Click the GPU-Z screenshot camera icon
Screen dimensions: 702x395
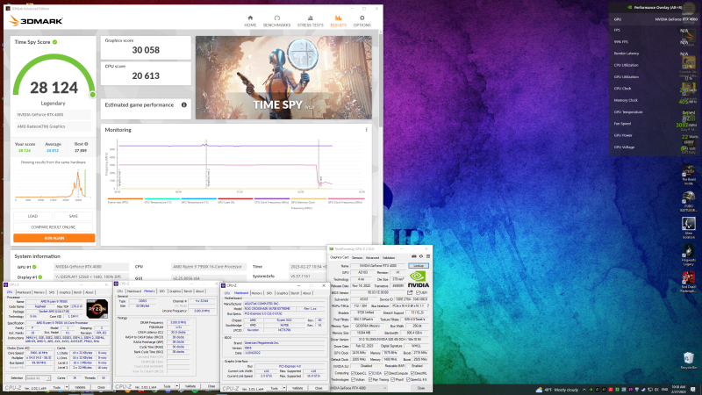click(x=413, y=257)
